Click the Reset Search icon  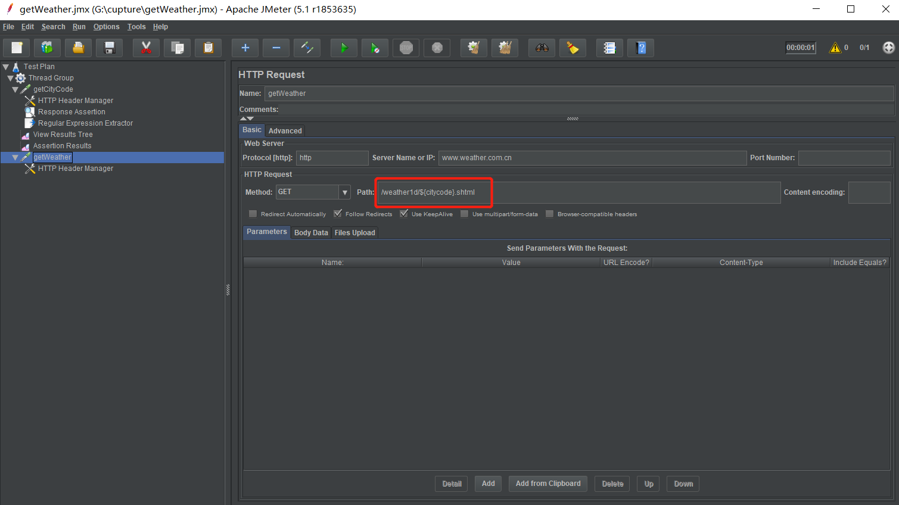[x=573, y=48]
